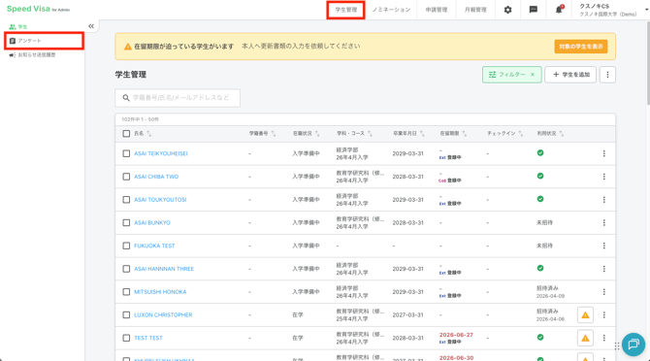Open row menu for ASAI BUNKYO
The height and width of the screenshot is (361, 650).
(x=604, y=222)
